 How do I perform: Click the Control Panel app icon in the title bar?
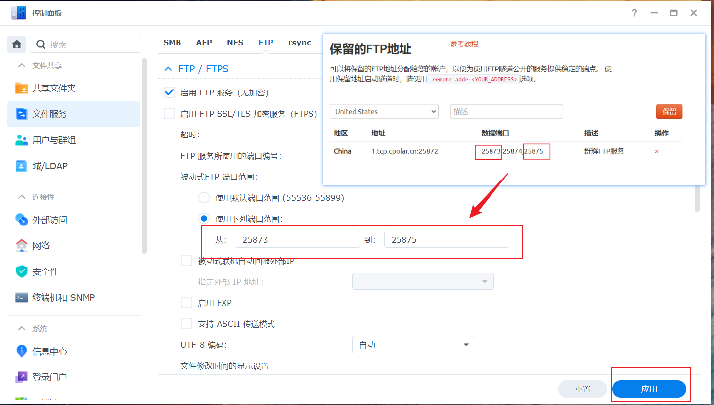[x=18, y=13]
